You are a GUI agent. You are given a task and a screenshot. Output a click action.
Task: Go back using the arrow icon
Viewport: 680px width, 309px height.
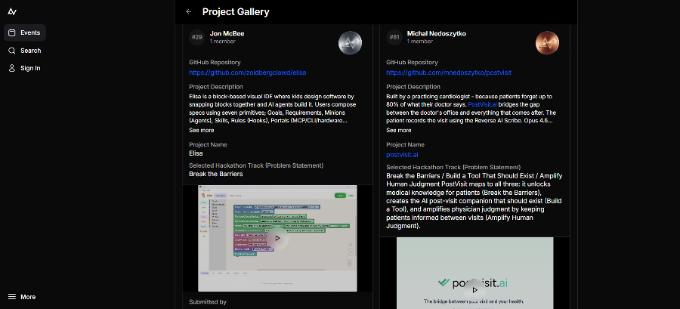[x=188, y=12]
